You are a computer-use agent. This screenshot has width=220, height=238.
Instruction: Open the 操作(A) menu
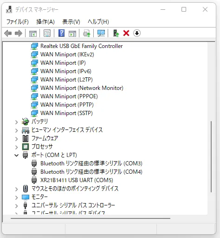point(45,22)
